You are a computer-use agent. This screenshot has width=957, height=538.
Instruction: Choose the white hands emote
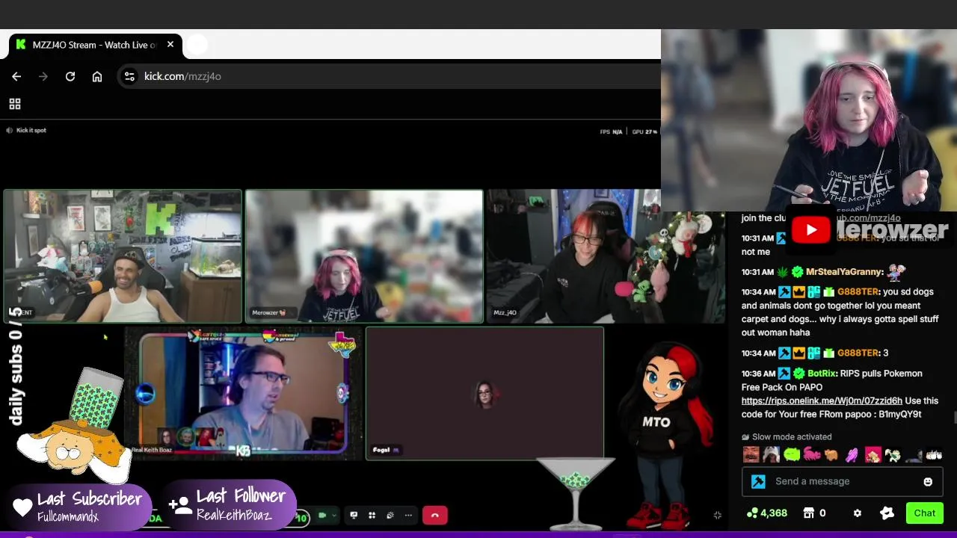pyautogui.click(x=933, y=454)
